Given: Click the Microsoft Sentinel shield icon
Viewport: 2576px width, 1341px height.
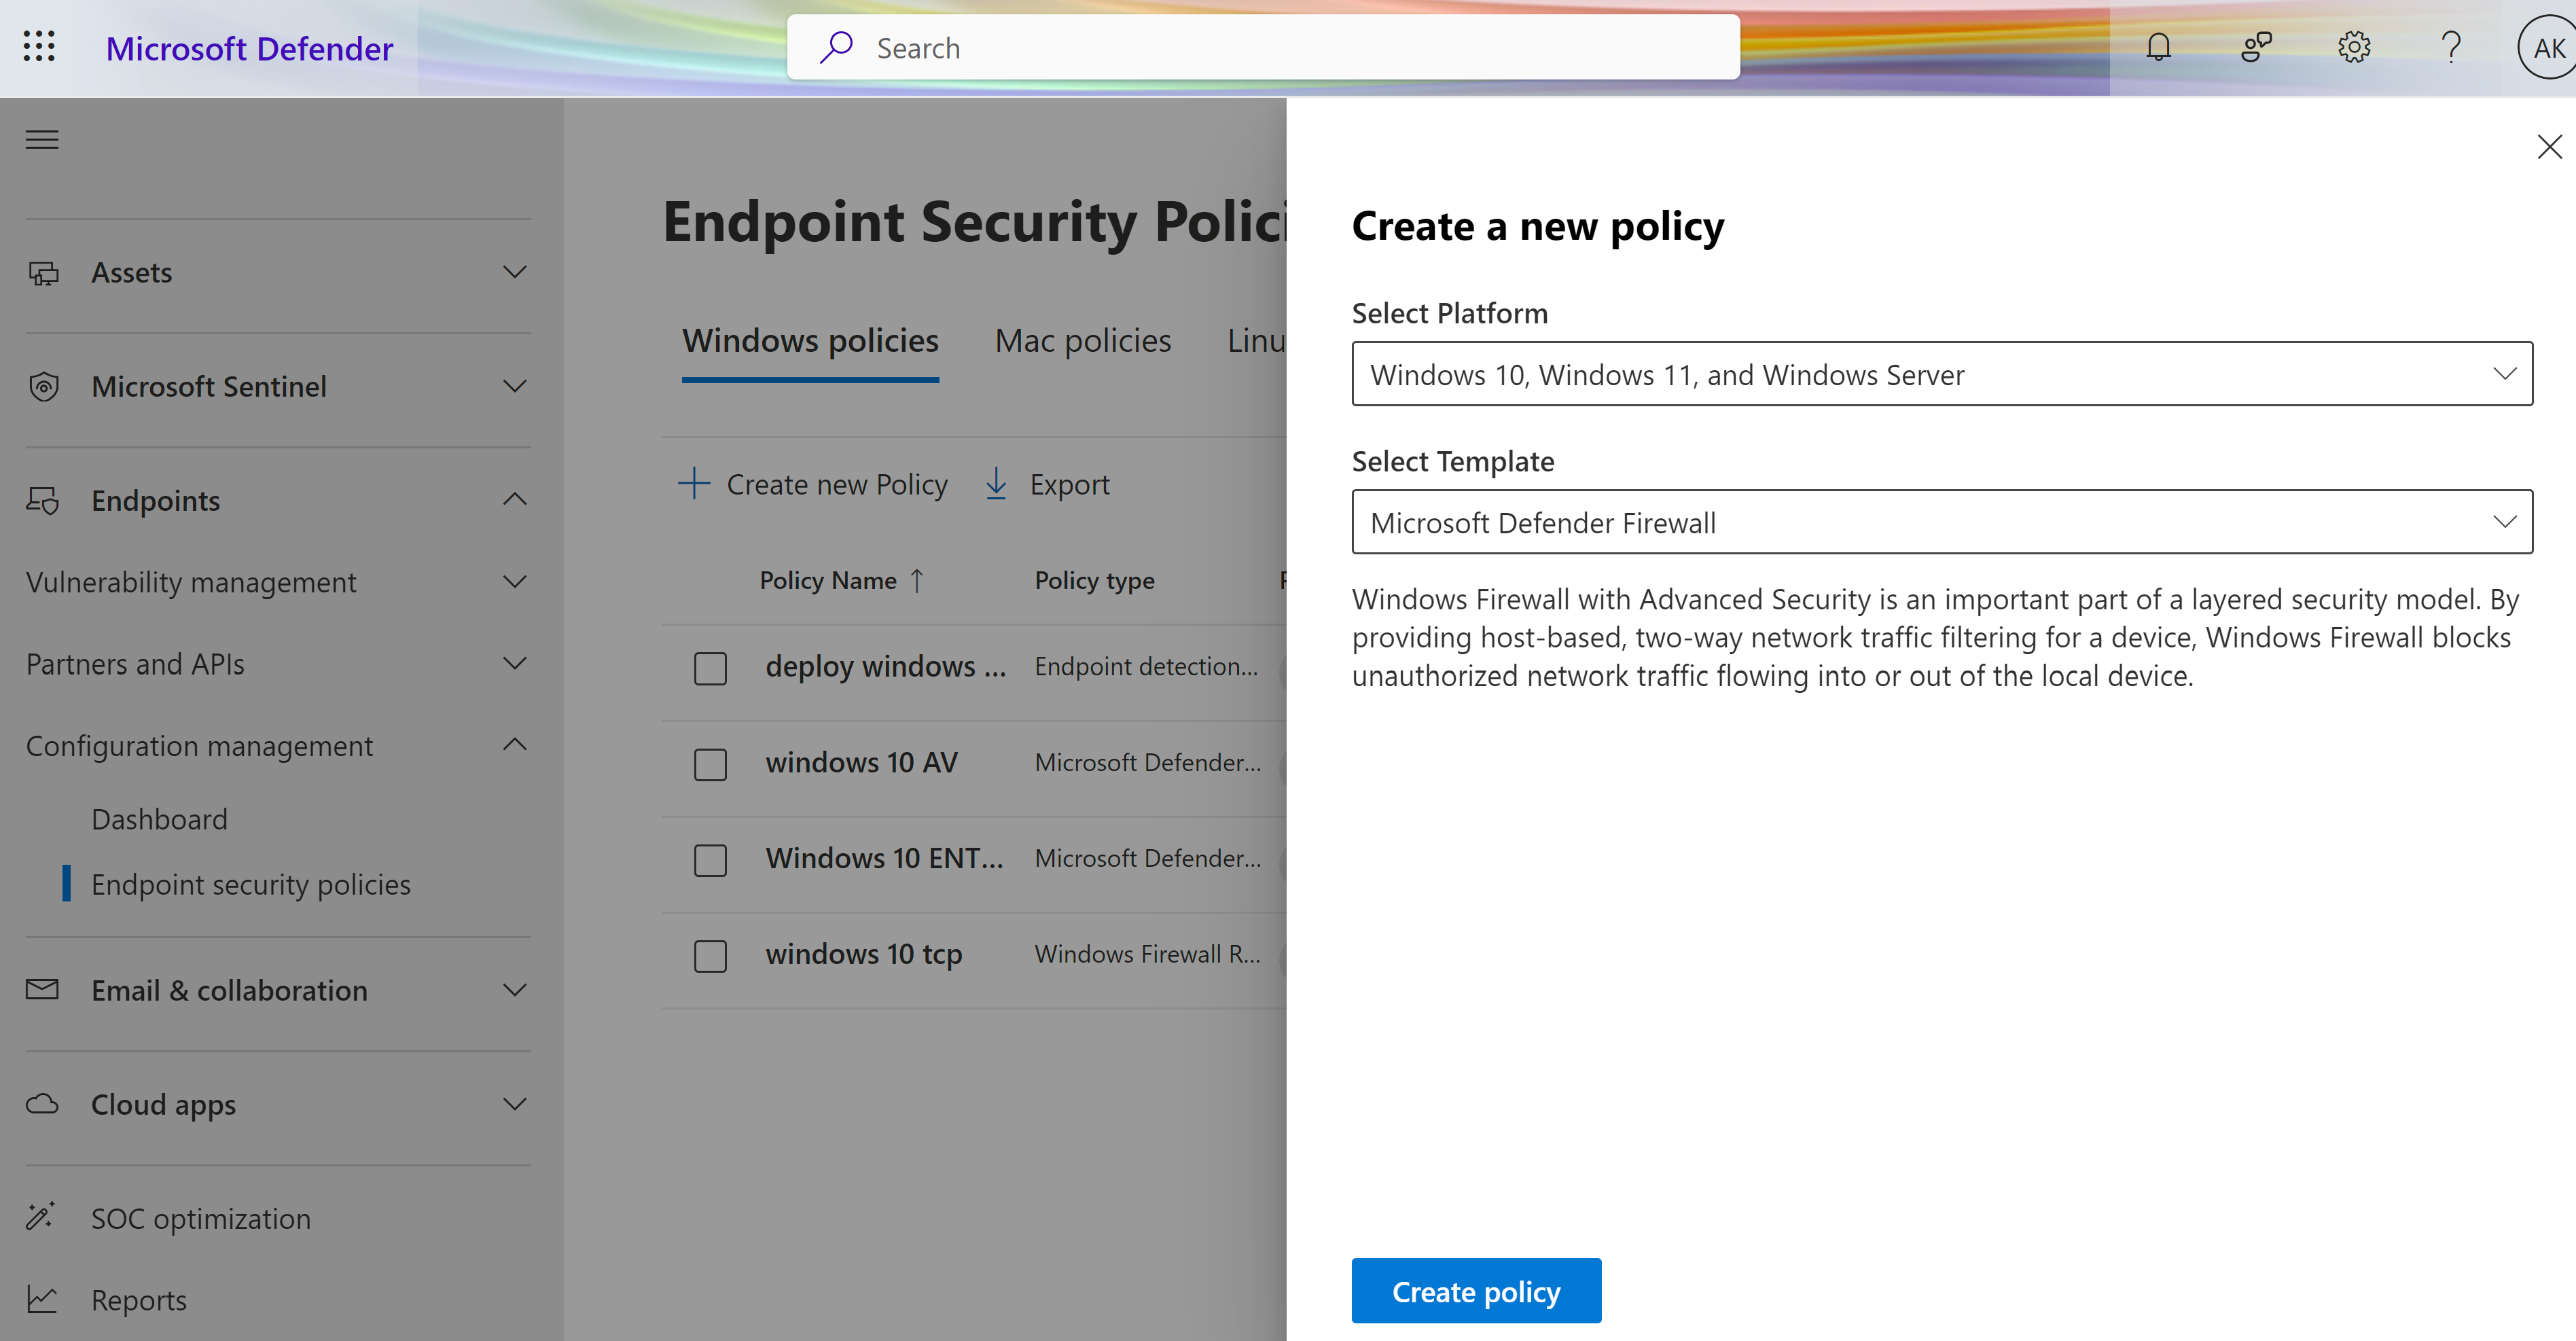Looking at the screenshot, I should point(43,387).
